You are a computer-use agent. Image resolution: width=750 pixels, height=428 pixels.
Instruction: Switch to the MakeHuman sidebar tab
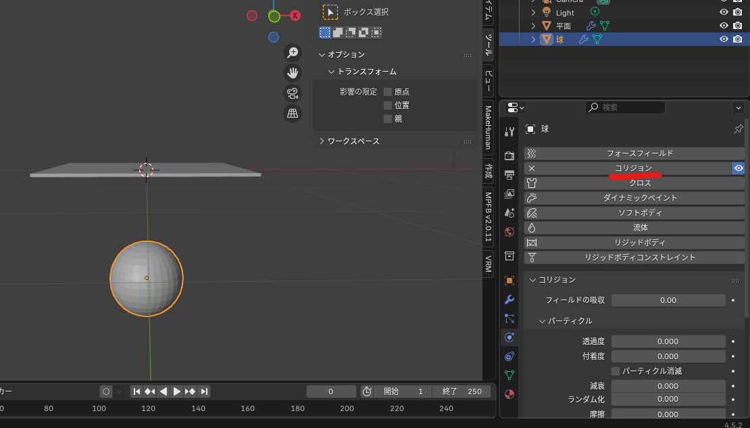coord(488,127)
